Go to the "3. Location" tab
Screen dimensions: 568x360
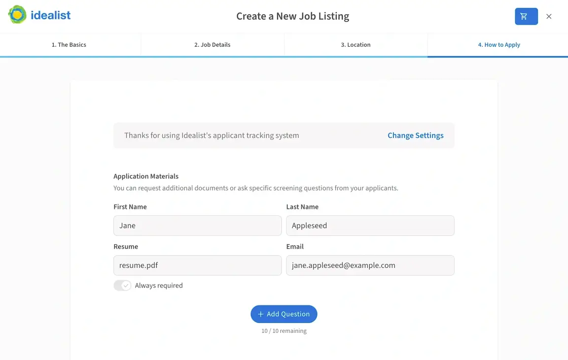pyautogui.click(x=355, y=44)
